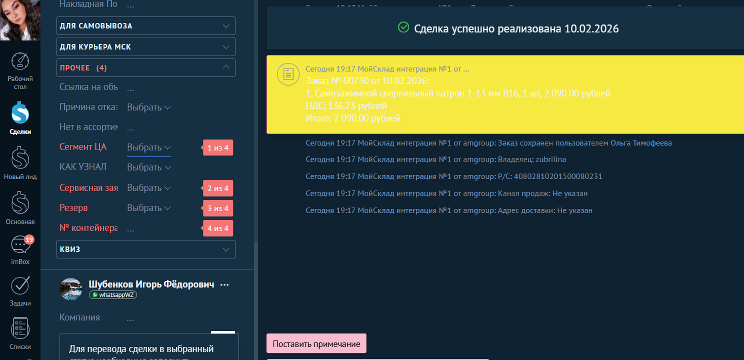Open the КАК УЗНАЛ dropdown
Image resolution: width=744 pixels, height=360 pixels.
149,167
